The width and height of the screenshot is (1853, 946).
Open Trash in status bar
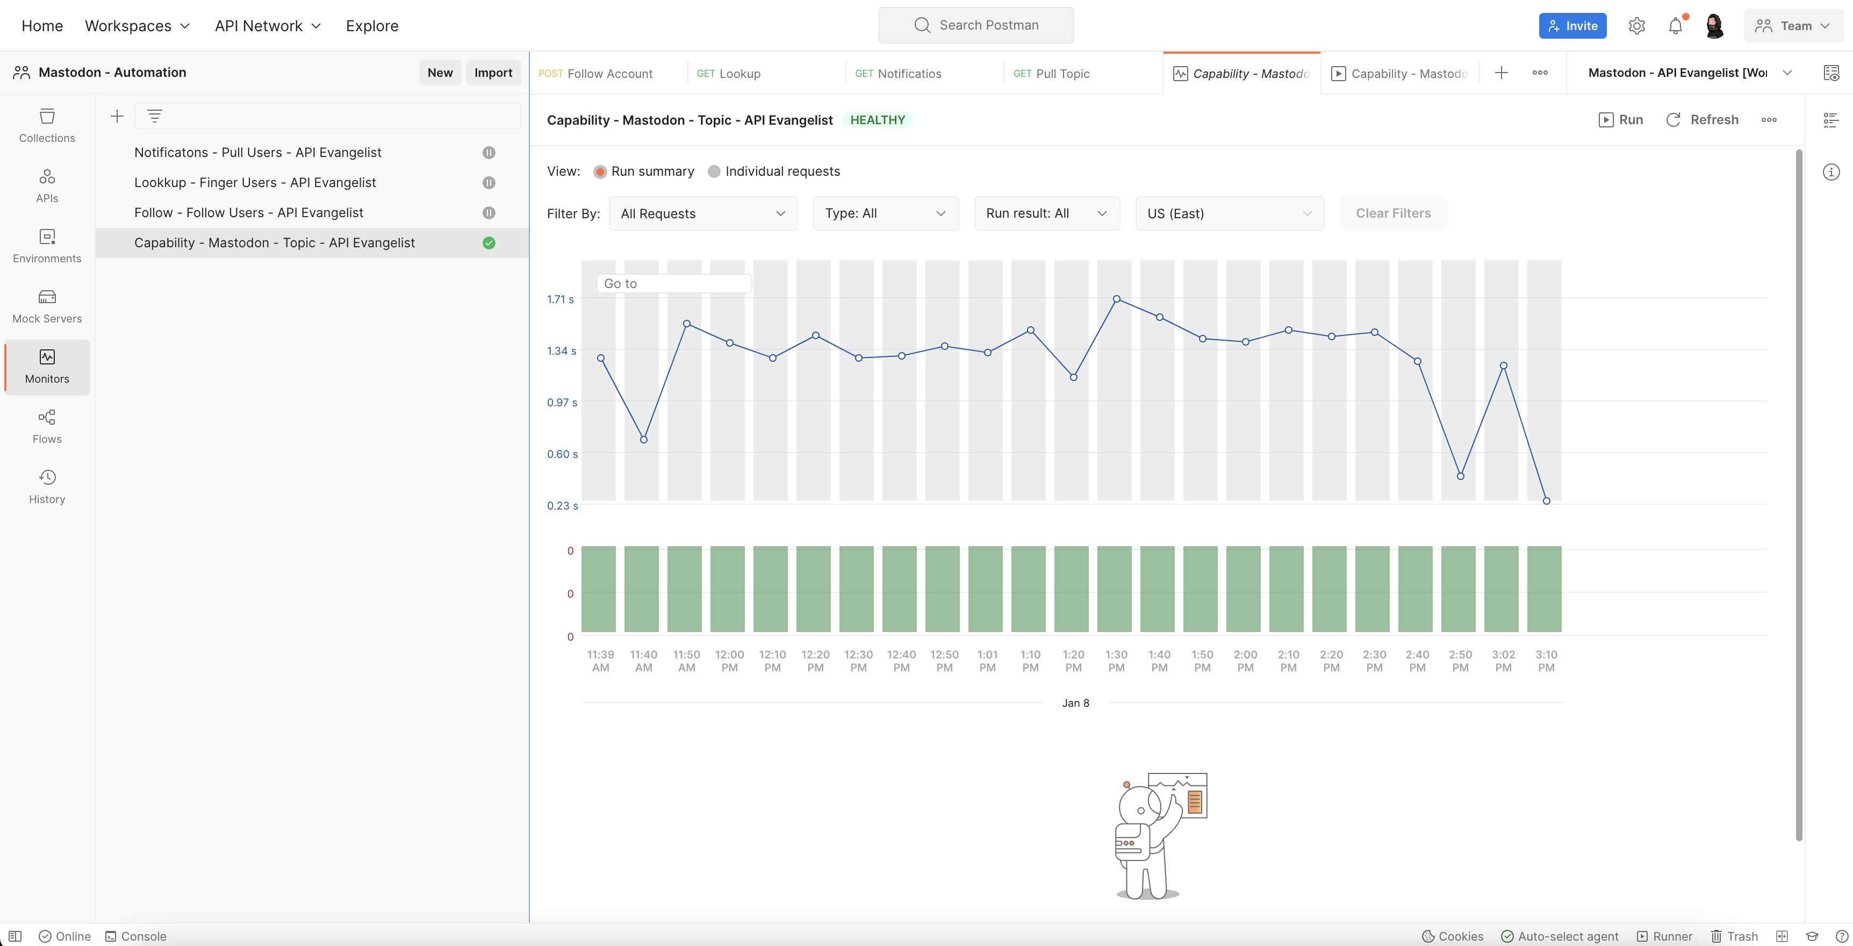pyautogui.click(x=1734, y=936)
